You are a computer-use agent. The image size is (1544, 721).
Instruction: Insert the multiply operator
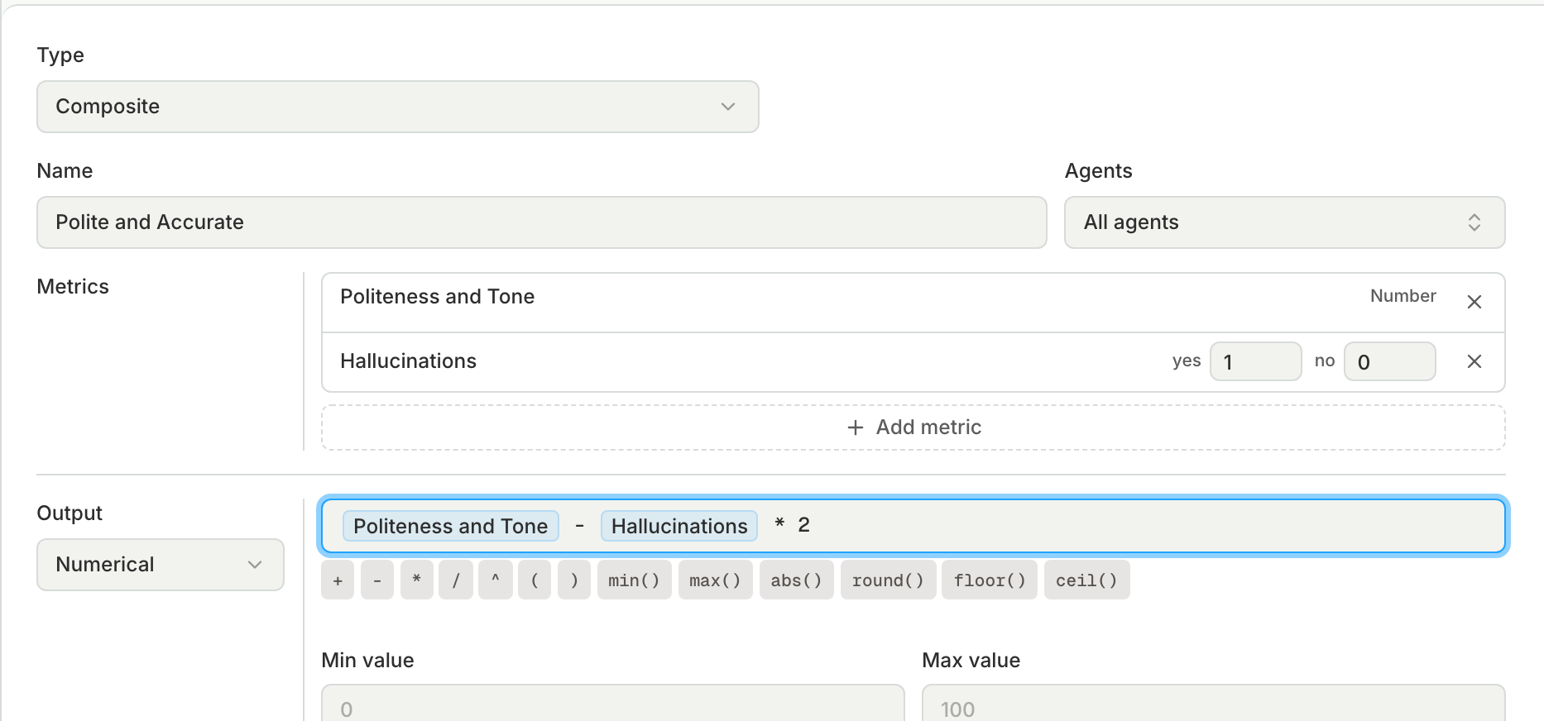pyautogui.click(x=417, y=580)
